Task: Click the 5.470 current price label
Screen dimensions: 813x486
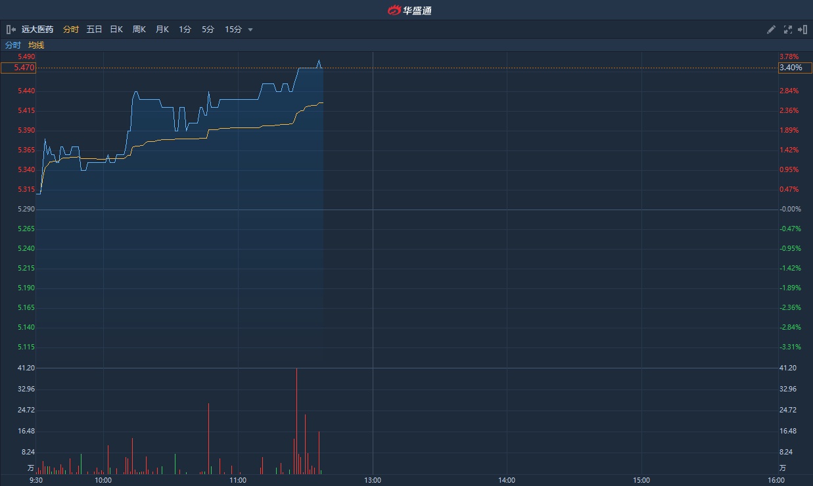Action: 18,68
